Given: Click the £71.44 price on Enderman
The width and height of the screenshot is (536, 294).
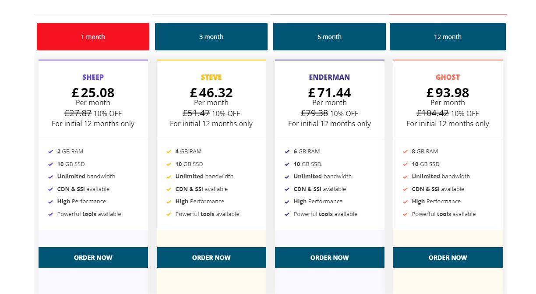Looking at the screenshot, I should (x=329, y=92).
